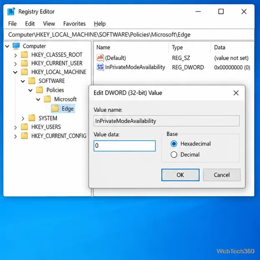Maximize the Registry Editor window
Image resolution: width=260 pixels, height=260 pixels.
pyautogui.click(x=221, y=12)
